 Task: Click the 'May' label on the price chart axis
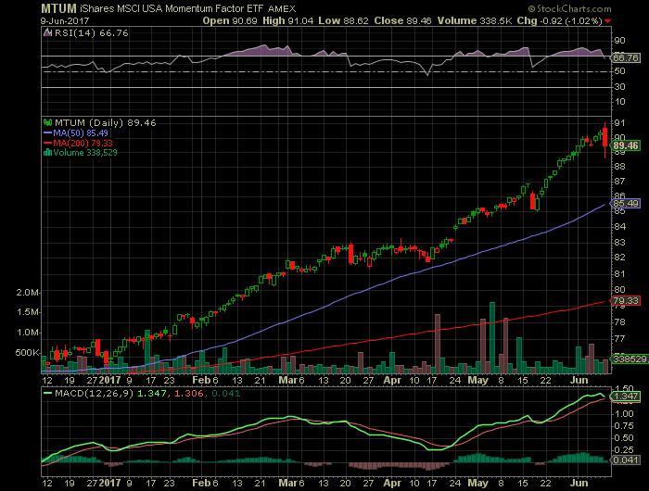pyautogui.click(x=478, y=380)
